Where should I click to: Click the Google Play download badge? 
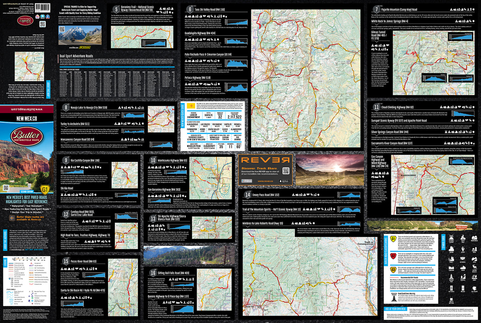pyautogui.click(x=247, y=181)
